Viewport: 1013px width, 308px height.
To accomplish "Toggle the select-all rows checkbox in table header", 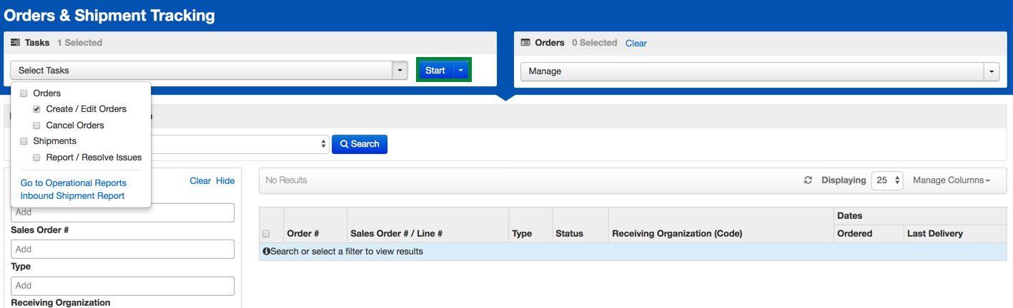I will 266,234.
